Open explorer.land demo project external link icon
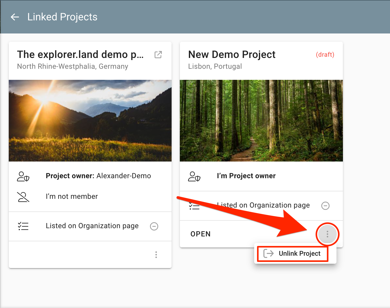Viewport: 390px width, 308px height. [x=158, y=55]
